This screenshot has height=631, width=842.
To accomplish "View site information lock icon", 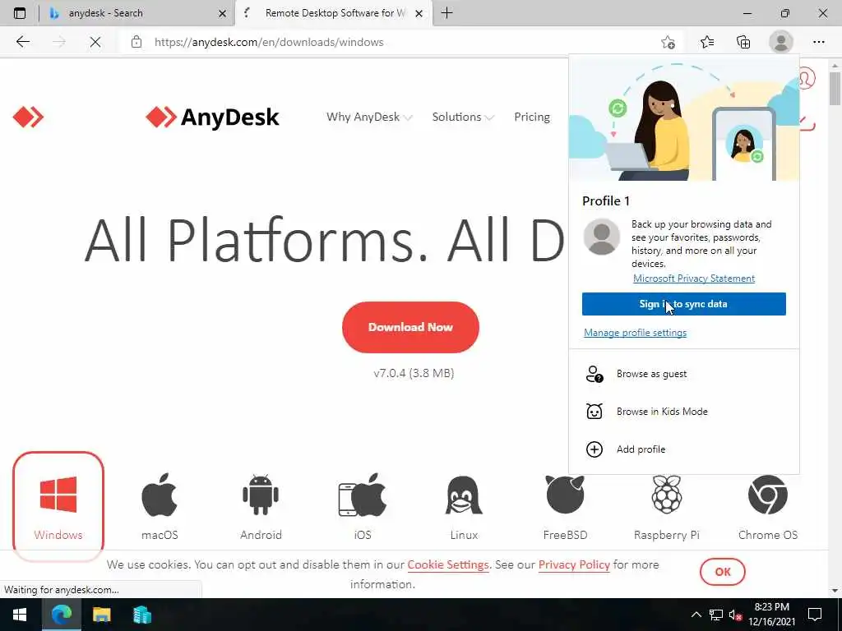I will pyautogui.click(x=136, y=42).
